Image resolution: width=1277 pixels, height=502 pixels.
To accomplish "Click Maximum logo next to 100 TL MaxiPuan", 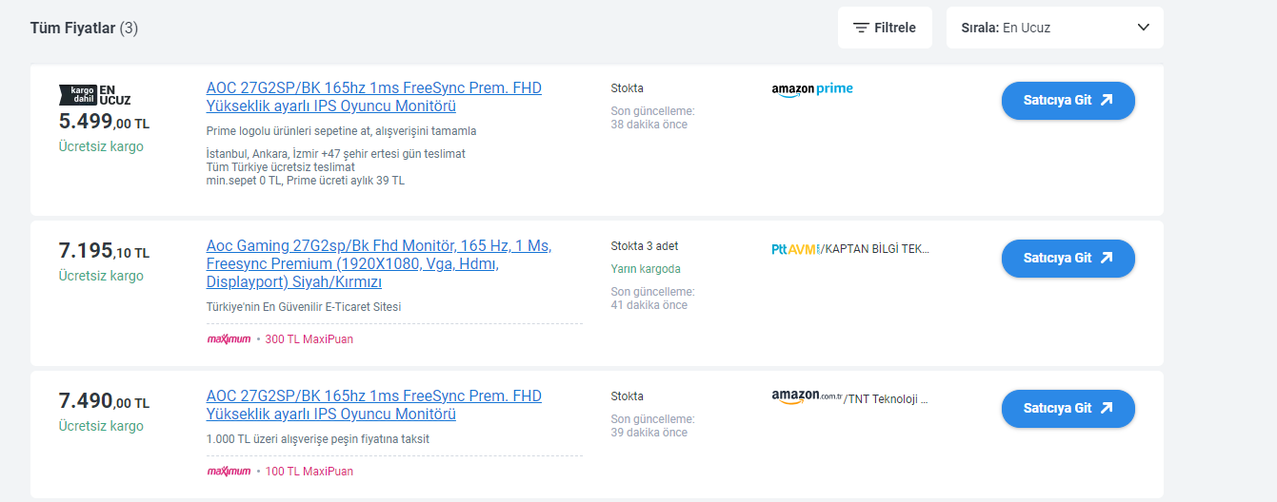I will tap(229, 472).
